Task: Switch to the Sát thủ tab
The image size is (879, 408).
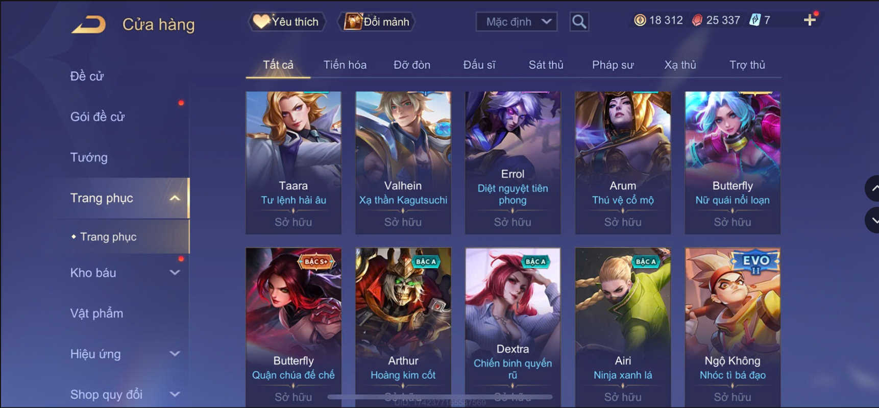Action: point(546,65)
